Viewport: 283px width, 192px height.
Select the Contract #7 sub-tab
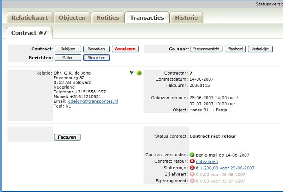click(x=29, y=33)
